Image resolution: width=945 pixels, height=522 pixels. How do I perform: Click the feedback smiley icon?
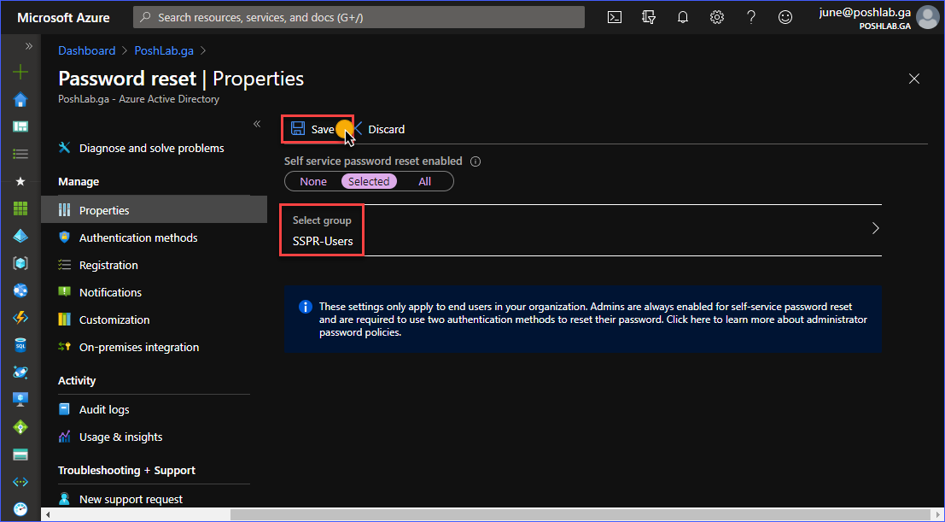pyautogui.click(x=785, y=17)
